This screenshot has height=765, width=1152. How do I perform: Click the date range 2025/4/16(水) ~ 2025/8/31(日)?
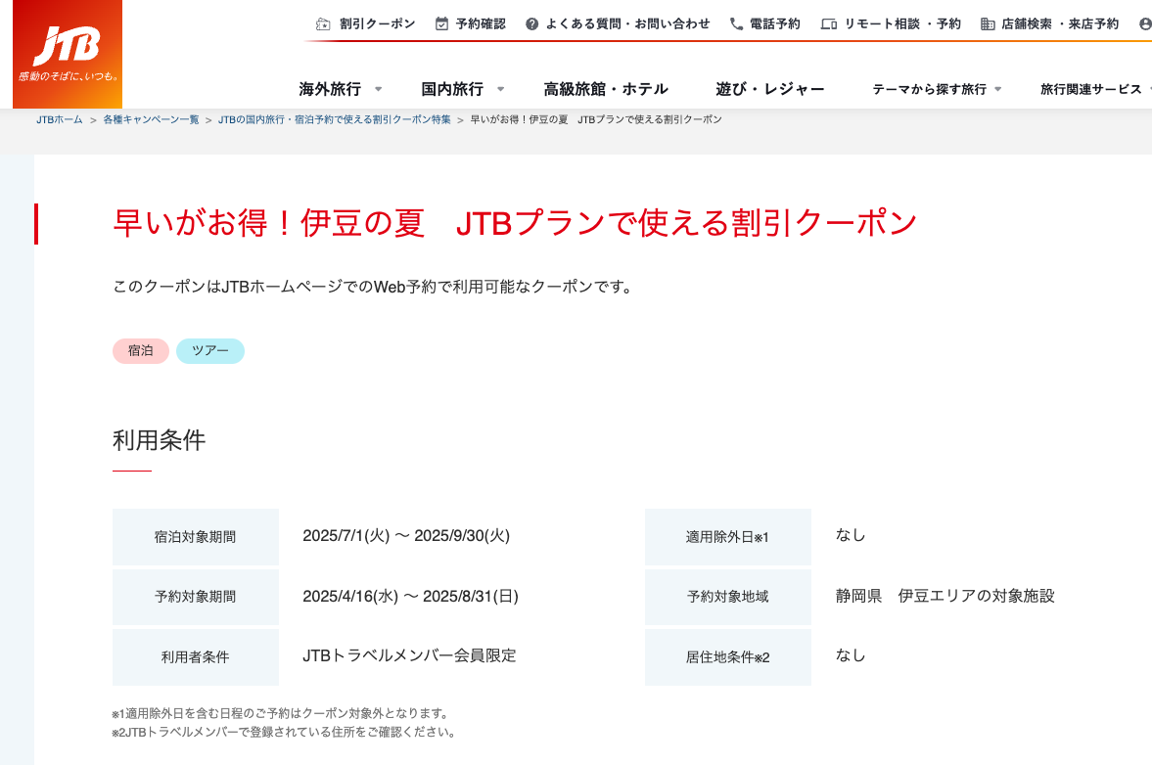coord(411,596)
